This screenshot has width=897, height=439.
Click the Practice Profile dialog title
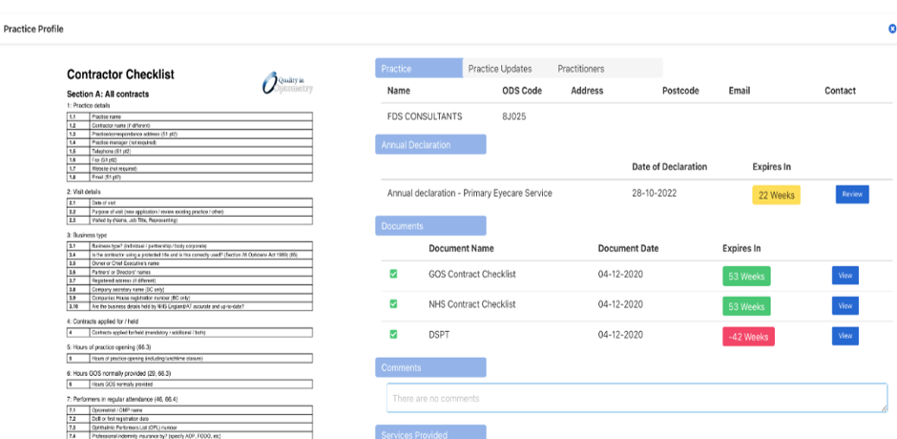33,29
